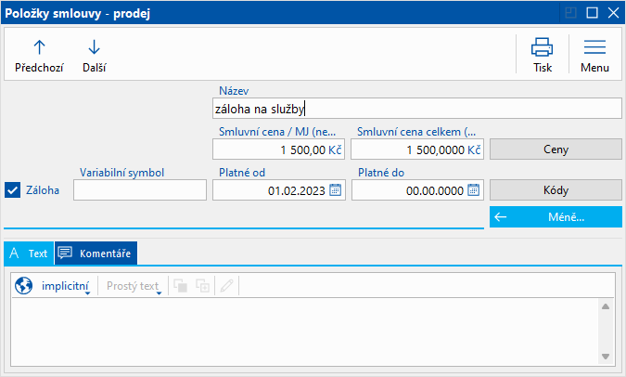Switch to the Komentáře tab
This screenshot has width=626, height=377.
coord(96,253)
